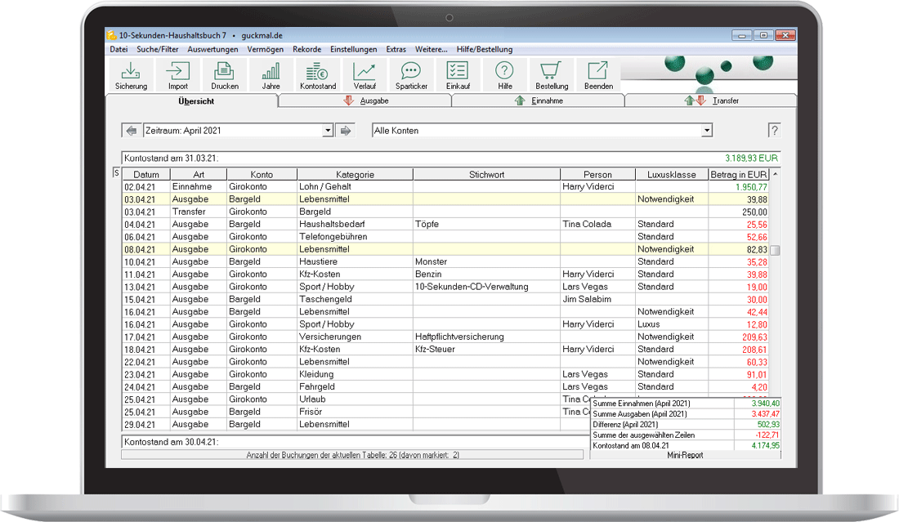
Task: Click the Luxus Luxusklasse cell
Action: point(671,324)
